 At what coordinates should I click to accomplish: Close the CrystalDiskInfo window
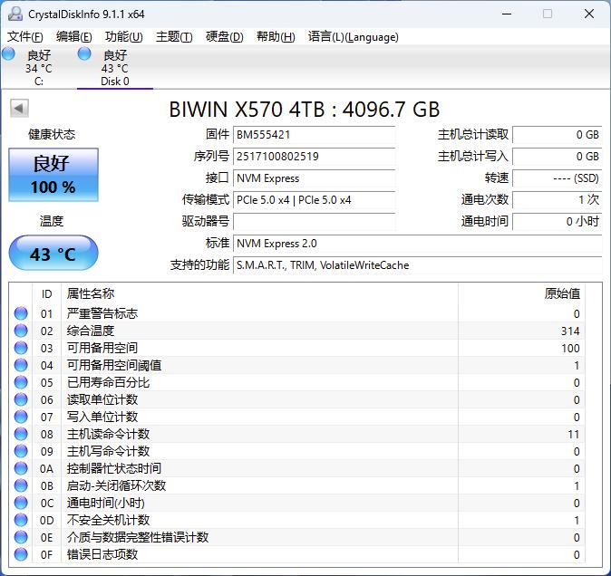pos(589,14)
